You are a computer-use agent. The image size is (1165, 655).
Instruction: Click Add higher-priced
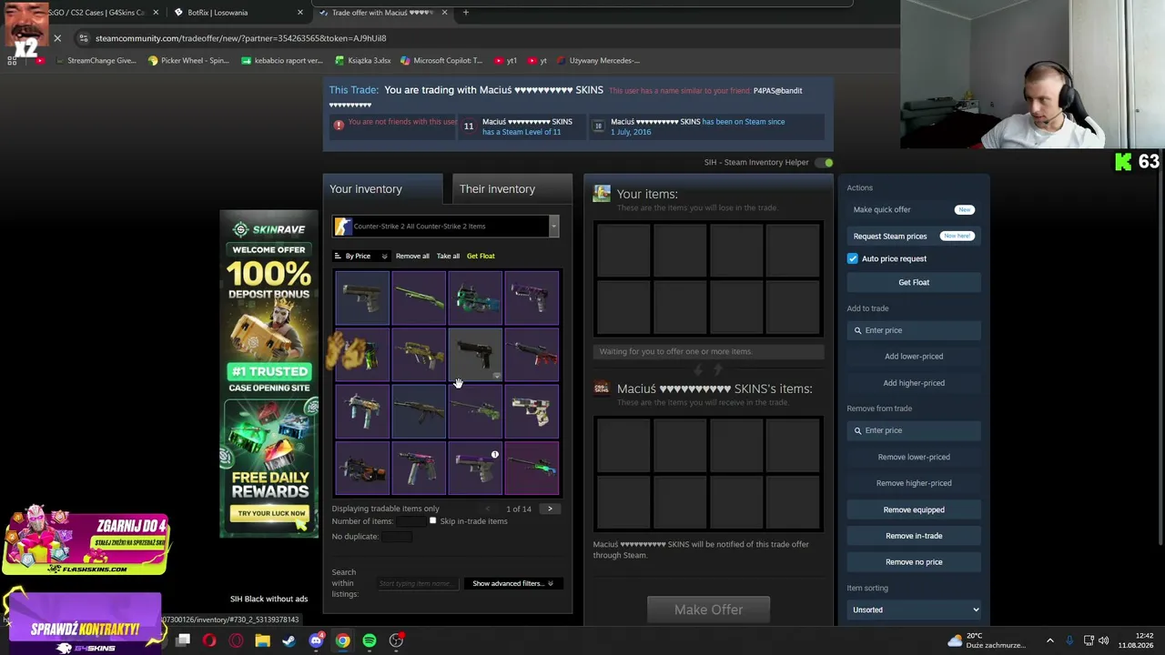coord(914,383)
